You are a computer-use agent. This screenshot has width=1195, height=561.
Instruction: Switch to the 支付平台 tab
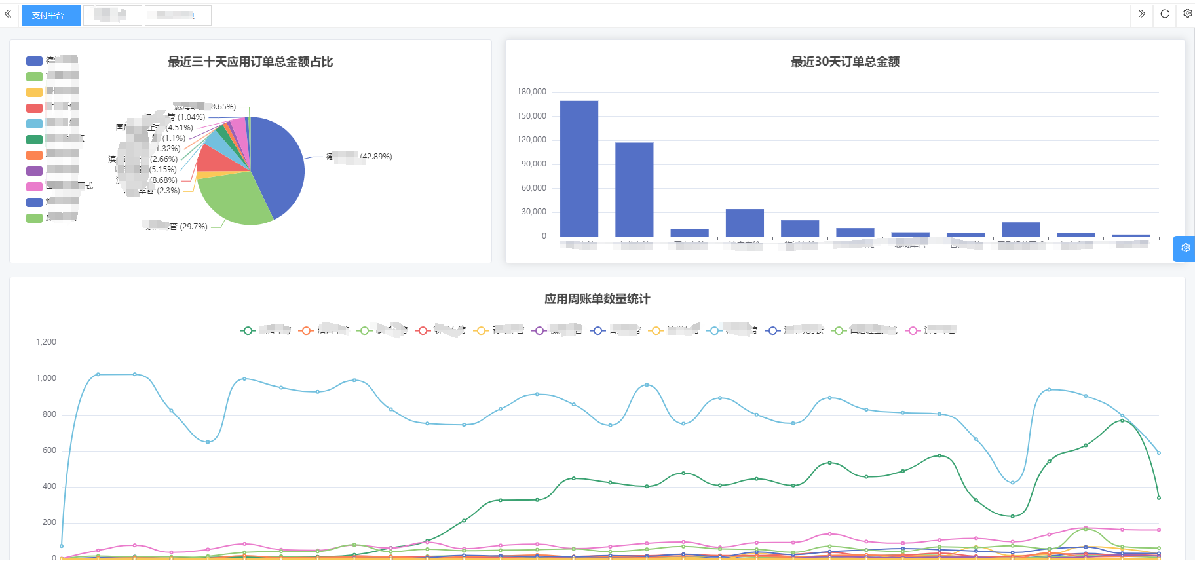tap(50, 15)
